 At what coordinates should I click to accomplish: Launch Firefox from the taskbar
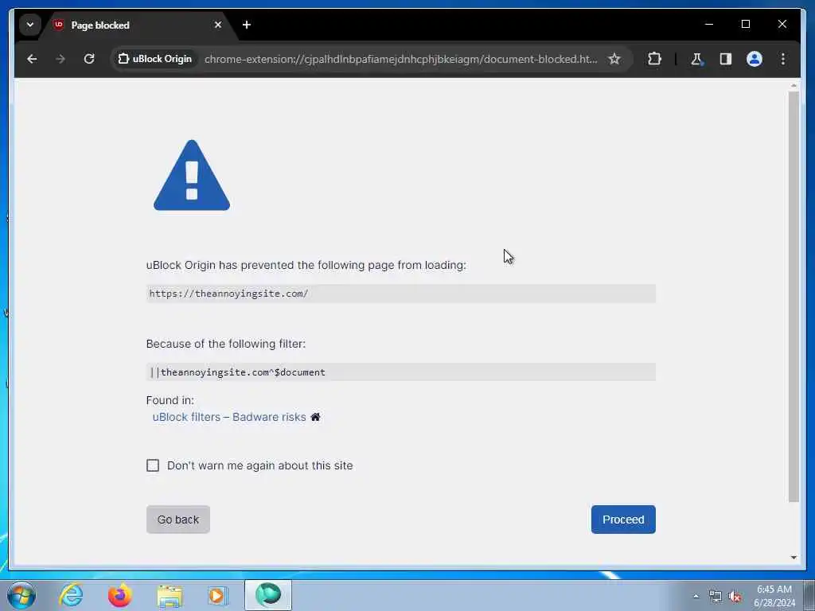click(120, 595)
